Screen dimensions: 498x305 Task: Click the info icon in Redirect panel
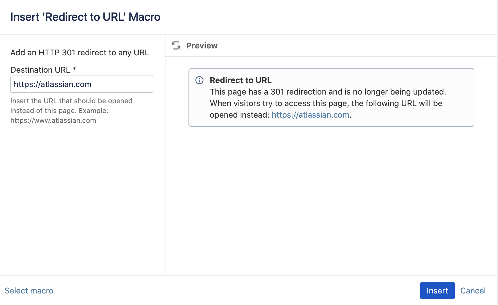[x=199, y=80]
